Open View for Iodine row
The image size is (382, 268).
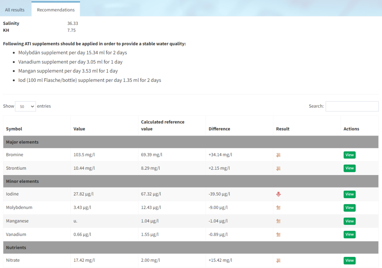coord(350,194)
